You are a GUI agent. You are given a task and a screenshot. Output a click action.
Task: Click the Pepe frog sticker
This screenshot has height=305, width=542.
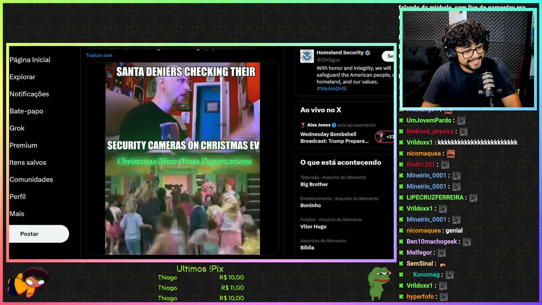tap(379, 283)
